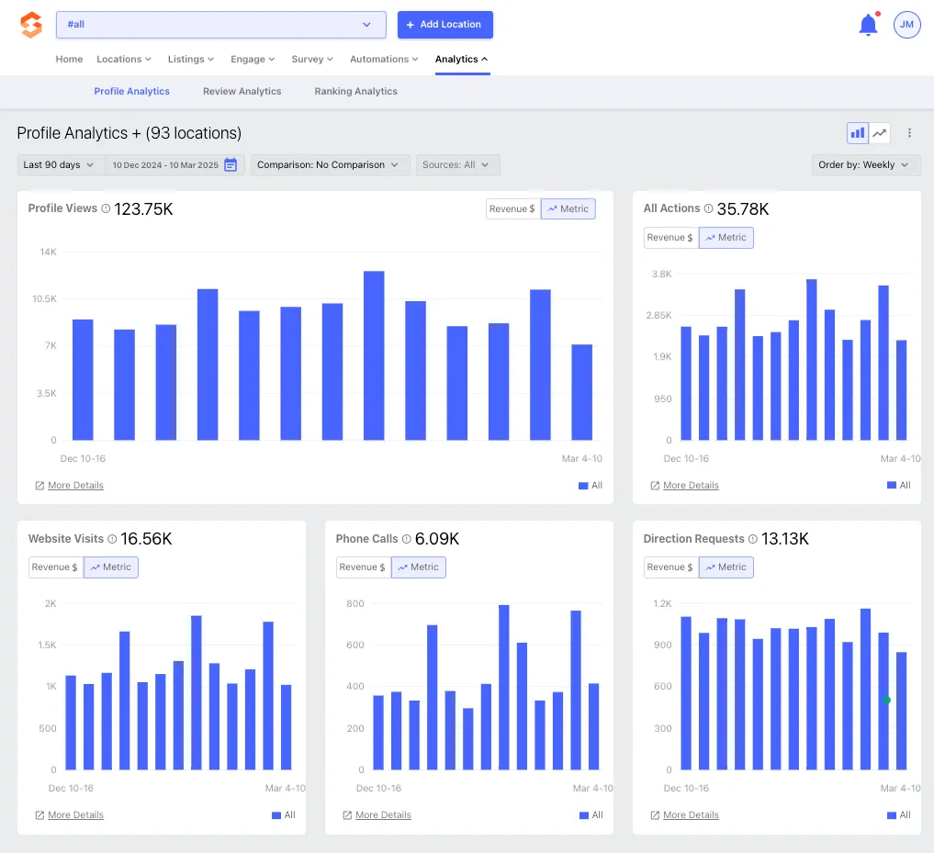This screenshot has width=934, height=853.
Task: Click the Add Location button
Action: coord(445,25)
